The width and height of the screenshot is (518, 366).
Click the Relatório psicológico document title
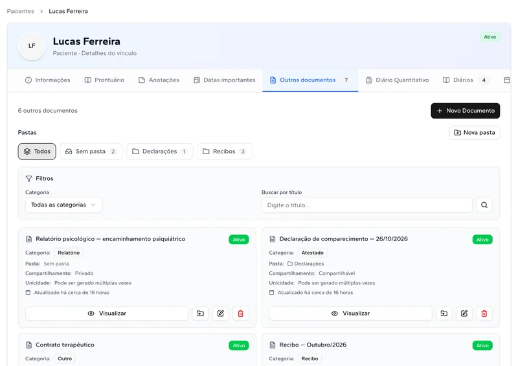click(110, 239)
